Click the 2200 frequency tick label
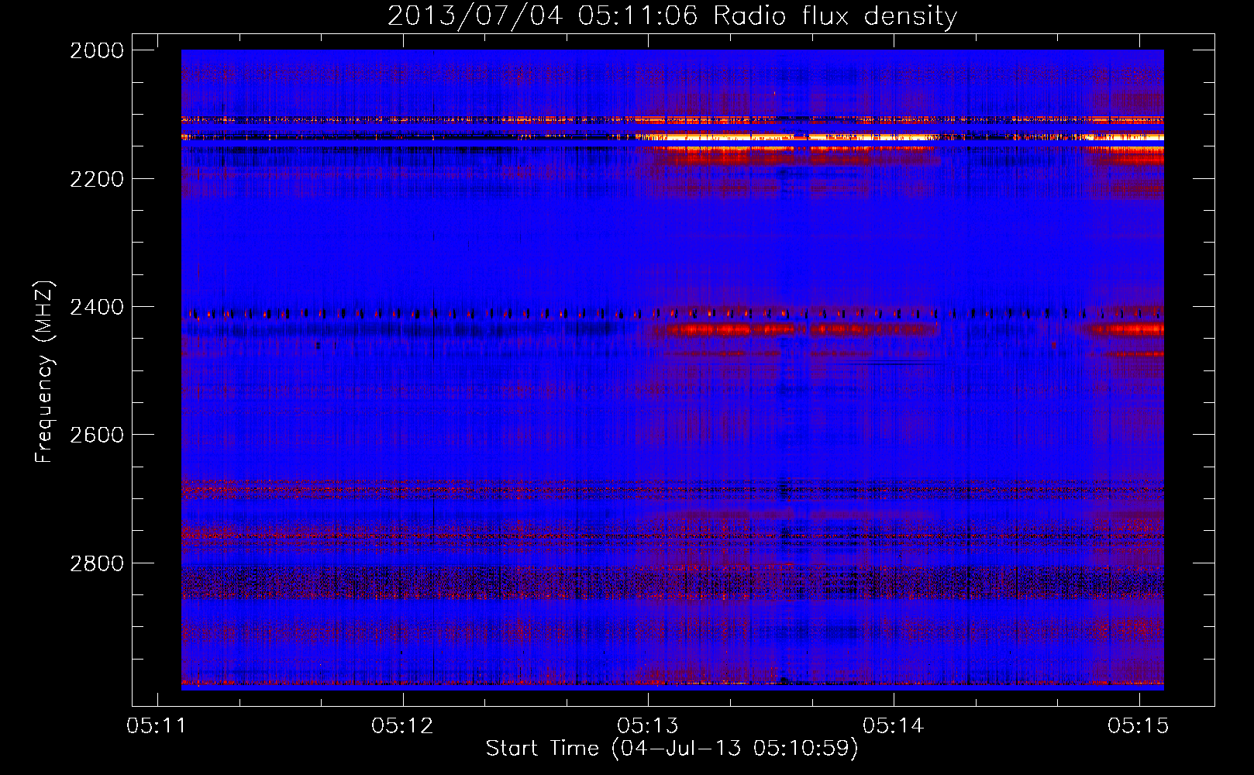This screenshot has height=775, width=1254. [x=97, y=179]
